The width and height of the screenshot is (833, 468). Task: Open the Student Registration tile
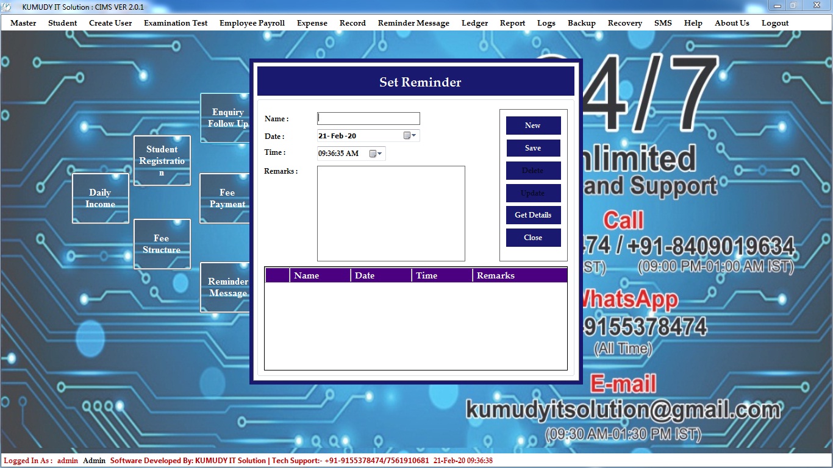[x=162, y=161]
